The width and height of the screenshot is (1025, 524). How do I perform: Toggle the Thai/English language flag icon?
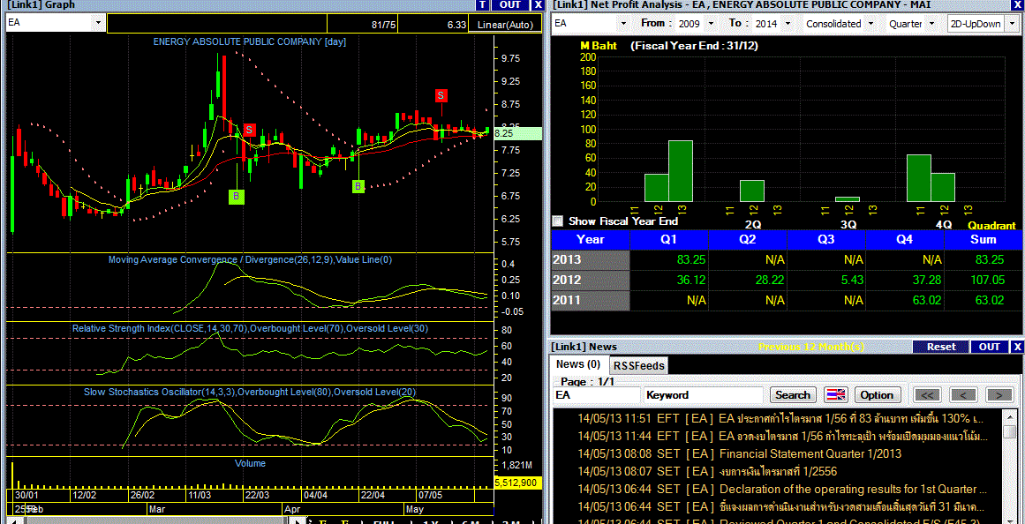coord(835,394)
